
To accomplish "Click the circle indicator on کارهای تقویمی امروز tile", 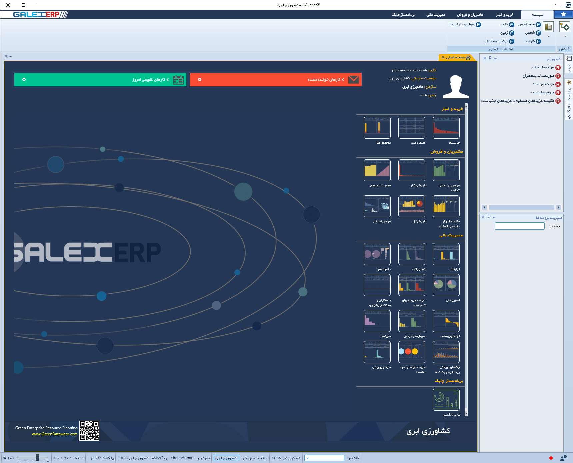I will (24, 80).
